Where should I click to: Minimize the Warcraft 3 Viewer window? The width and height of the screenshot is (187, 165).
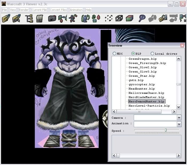(x=170, y=4)
